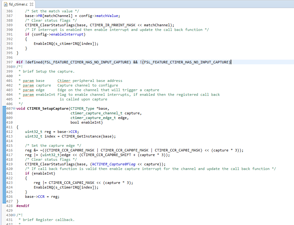The width and height of the screenshot is (294, 225).
Task: Click 'brief Setup the capture.' comment
Action: pos(49,71)
